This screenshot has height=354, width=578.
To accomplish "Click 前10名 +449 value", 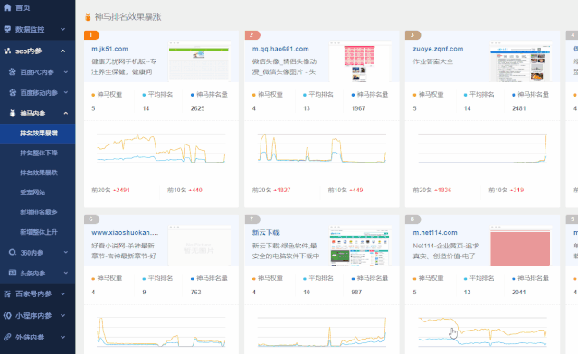I will coord(355,190).
